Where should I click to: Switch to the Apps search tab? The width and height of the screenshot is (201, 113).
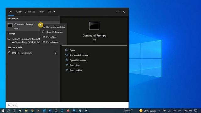pyautogui.click(x=18, y=12)
